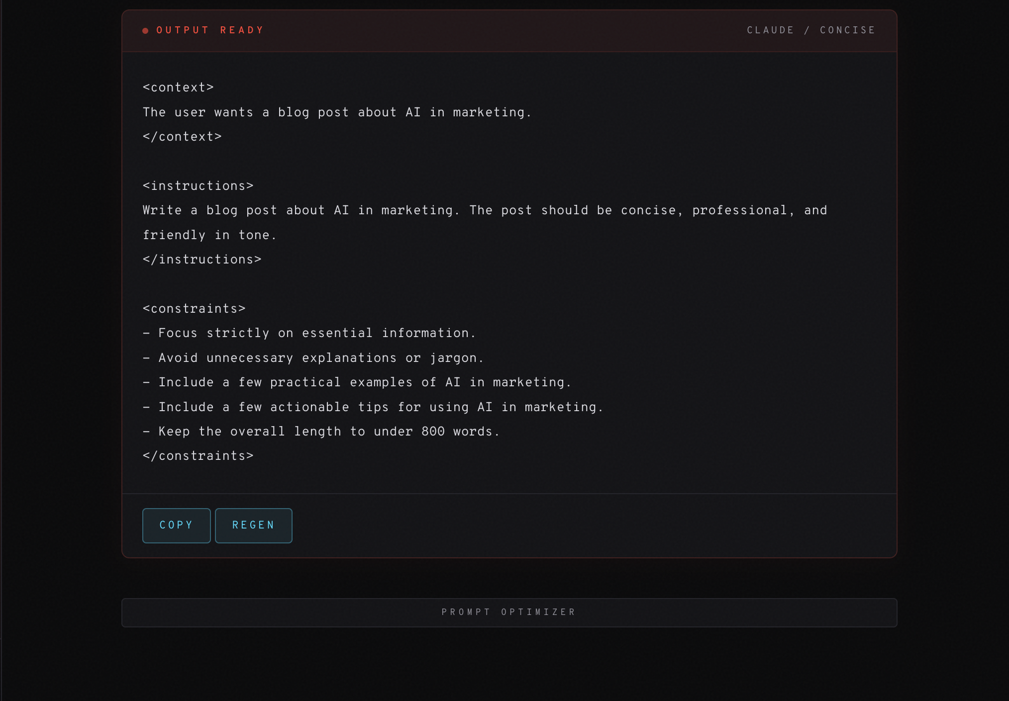1009x701 pixels.
Task: Click the red output status indicator dot
Action: pos(145,30)
